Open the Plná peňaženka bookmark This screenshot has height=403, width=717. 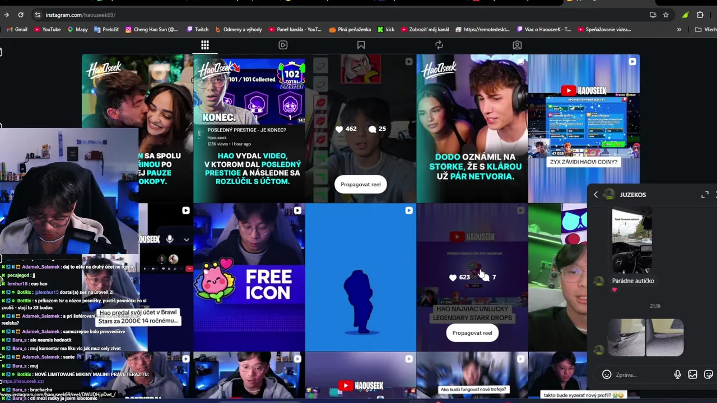coord(351,29)
